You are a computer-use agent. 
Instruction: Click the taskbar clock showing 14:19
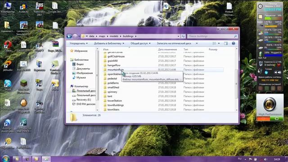click(277, 159)
